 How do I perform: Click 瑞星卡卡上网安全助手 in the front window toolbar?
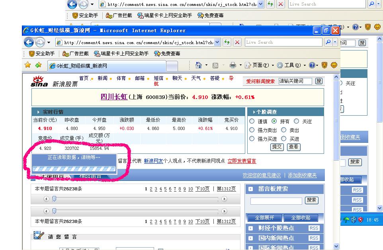[121, 53]
